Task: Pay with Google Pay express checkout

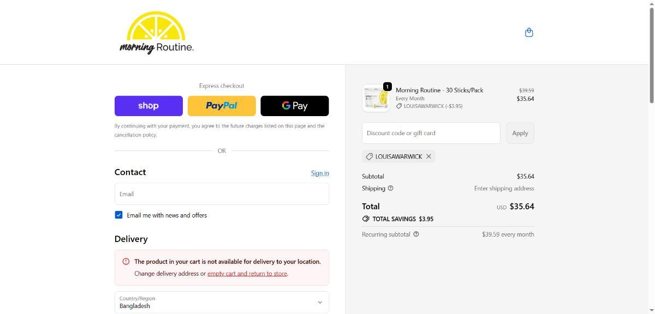Action: pyautogui.click(x=295, y=106)
